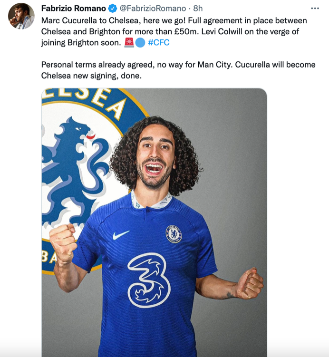Follow the #CFC hashtag link
Viewport: 329px width, 357px height.
159,43
